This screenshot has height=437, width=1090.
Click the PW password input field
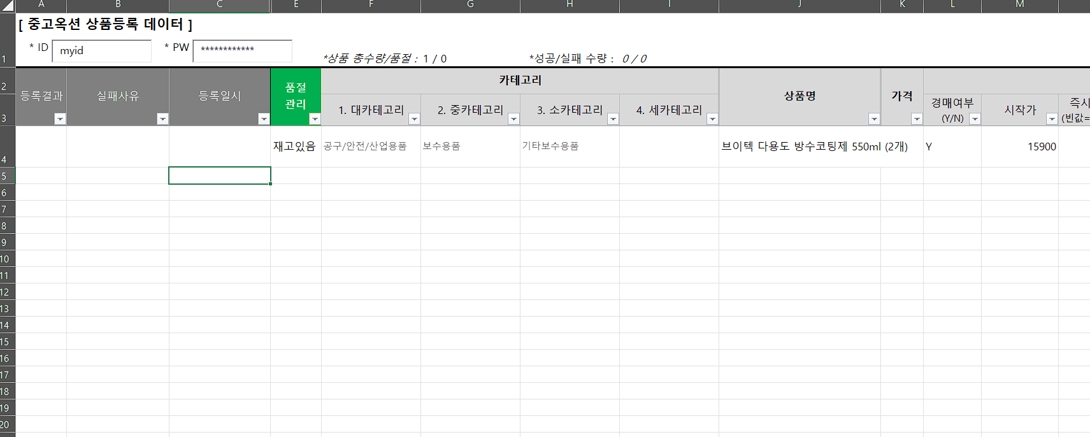click(x=242, y=51)
